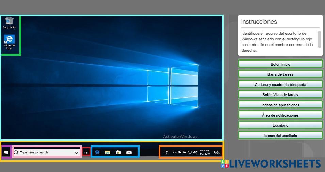325x172 pixels.
Task: Open the Action Center notification icon
Action: pyautogui.click(x=216, y=153)
